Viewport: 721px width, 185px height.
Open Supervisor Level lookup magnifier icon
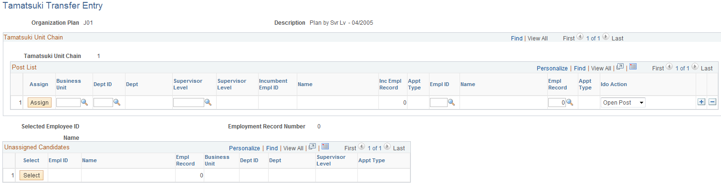[208, 102]
